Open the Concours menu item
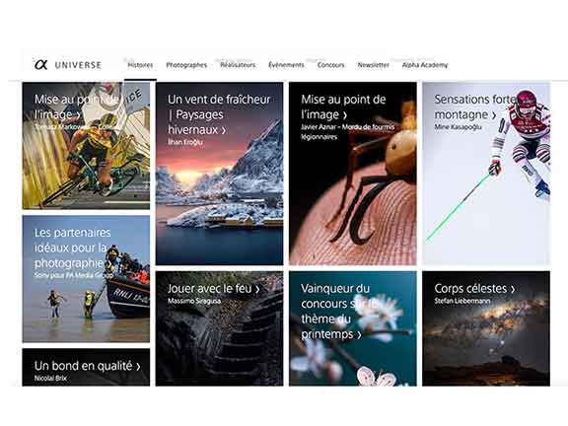 330,65
